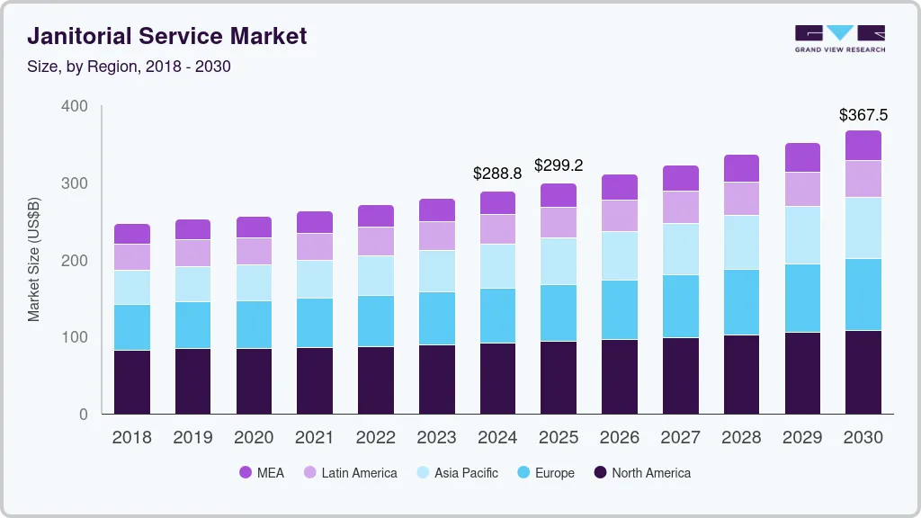The height and width of the screenshot is (518, 921).
Task: Select the teal triangle in the logo
Action: point(840,30)
